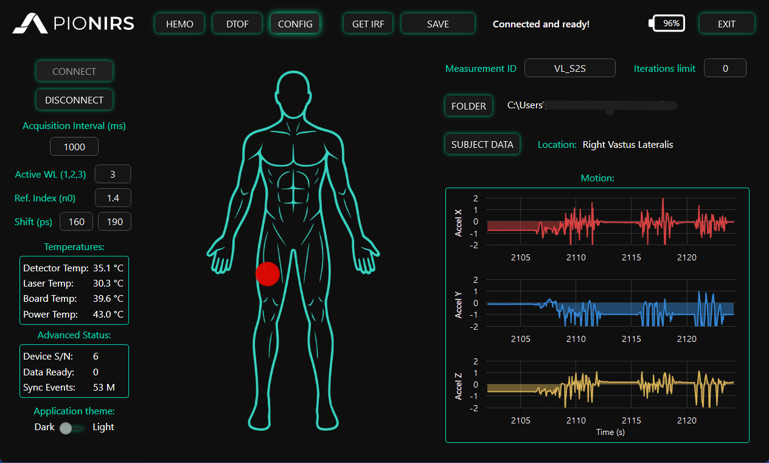
Task: Click the Accel X red motion chart
Action: [611, 221]
